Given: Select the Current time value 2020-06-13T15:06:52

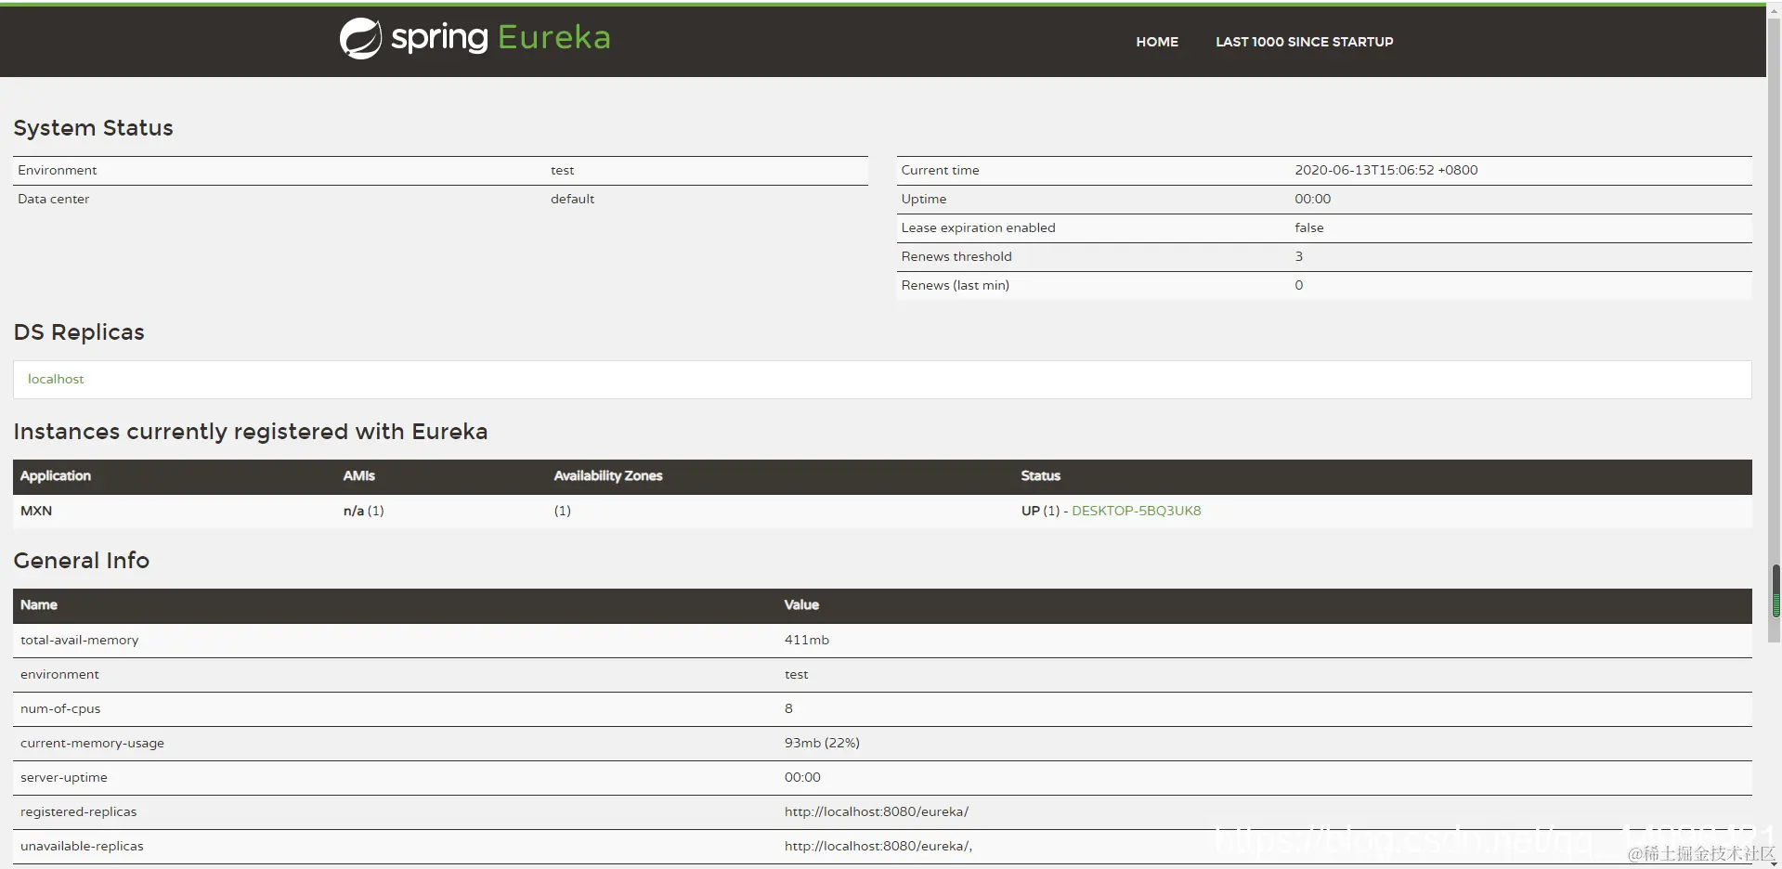Looking at the screenshot, I should pyautogui.click(x=1385, y=170).
